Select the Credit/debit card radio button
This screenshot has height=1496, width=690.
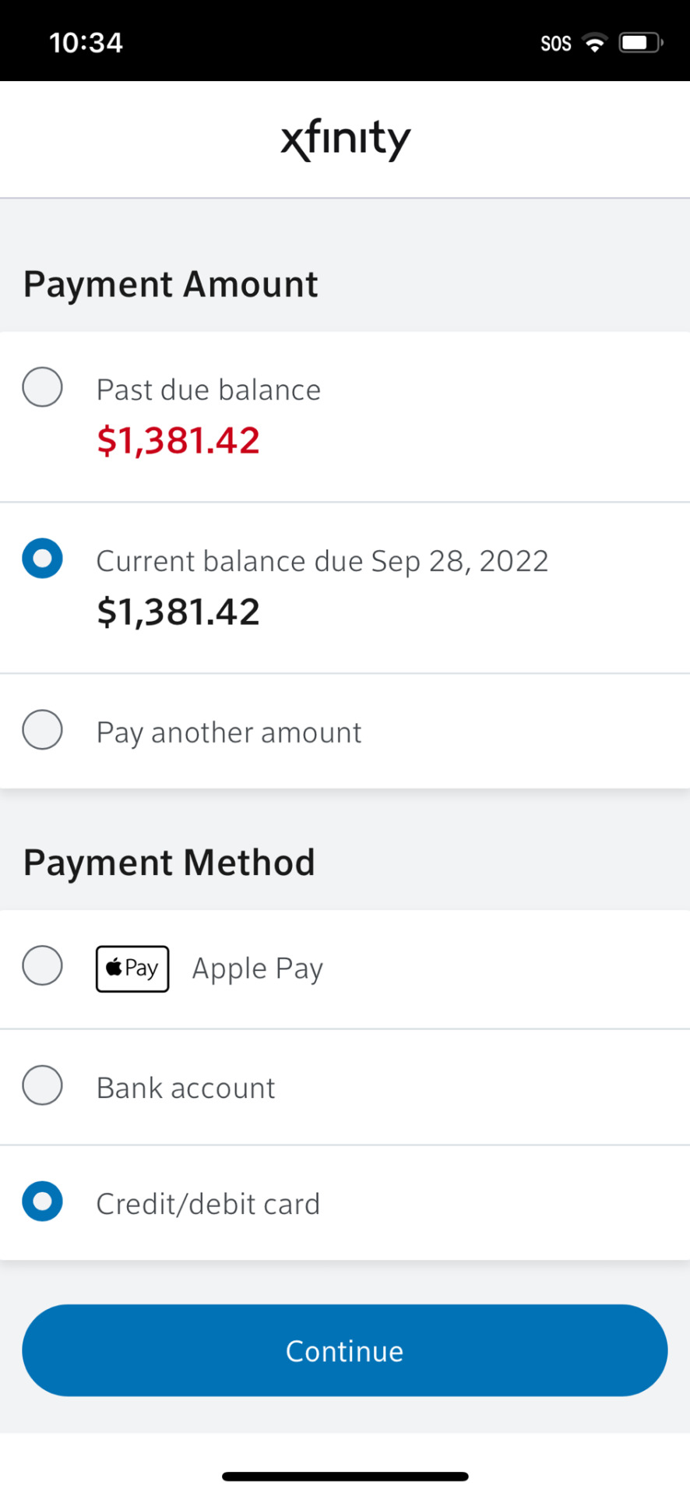(x=42, y=1201)
